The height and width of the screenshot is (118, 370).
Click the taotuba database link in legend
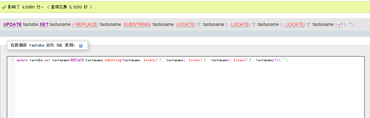tap(37, 45)
